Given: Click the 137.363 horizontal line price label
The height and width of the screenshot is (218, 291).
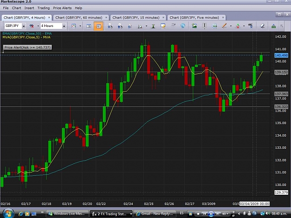Looking at the screenshot, I should [x=281, y=94].
